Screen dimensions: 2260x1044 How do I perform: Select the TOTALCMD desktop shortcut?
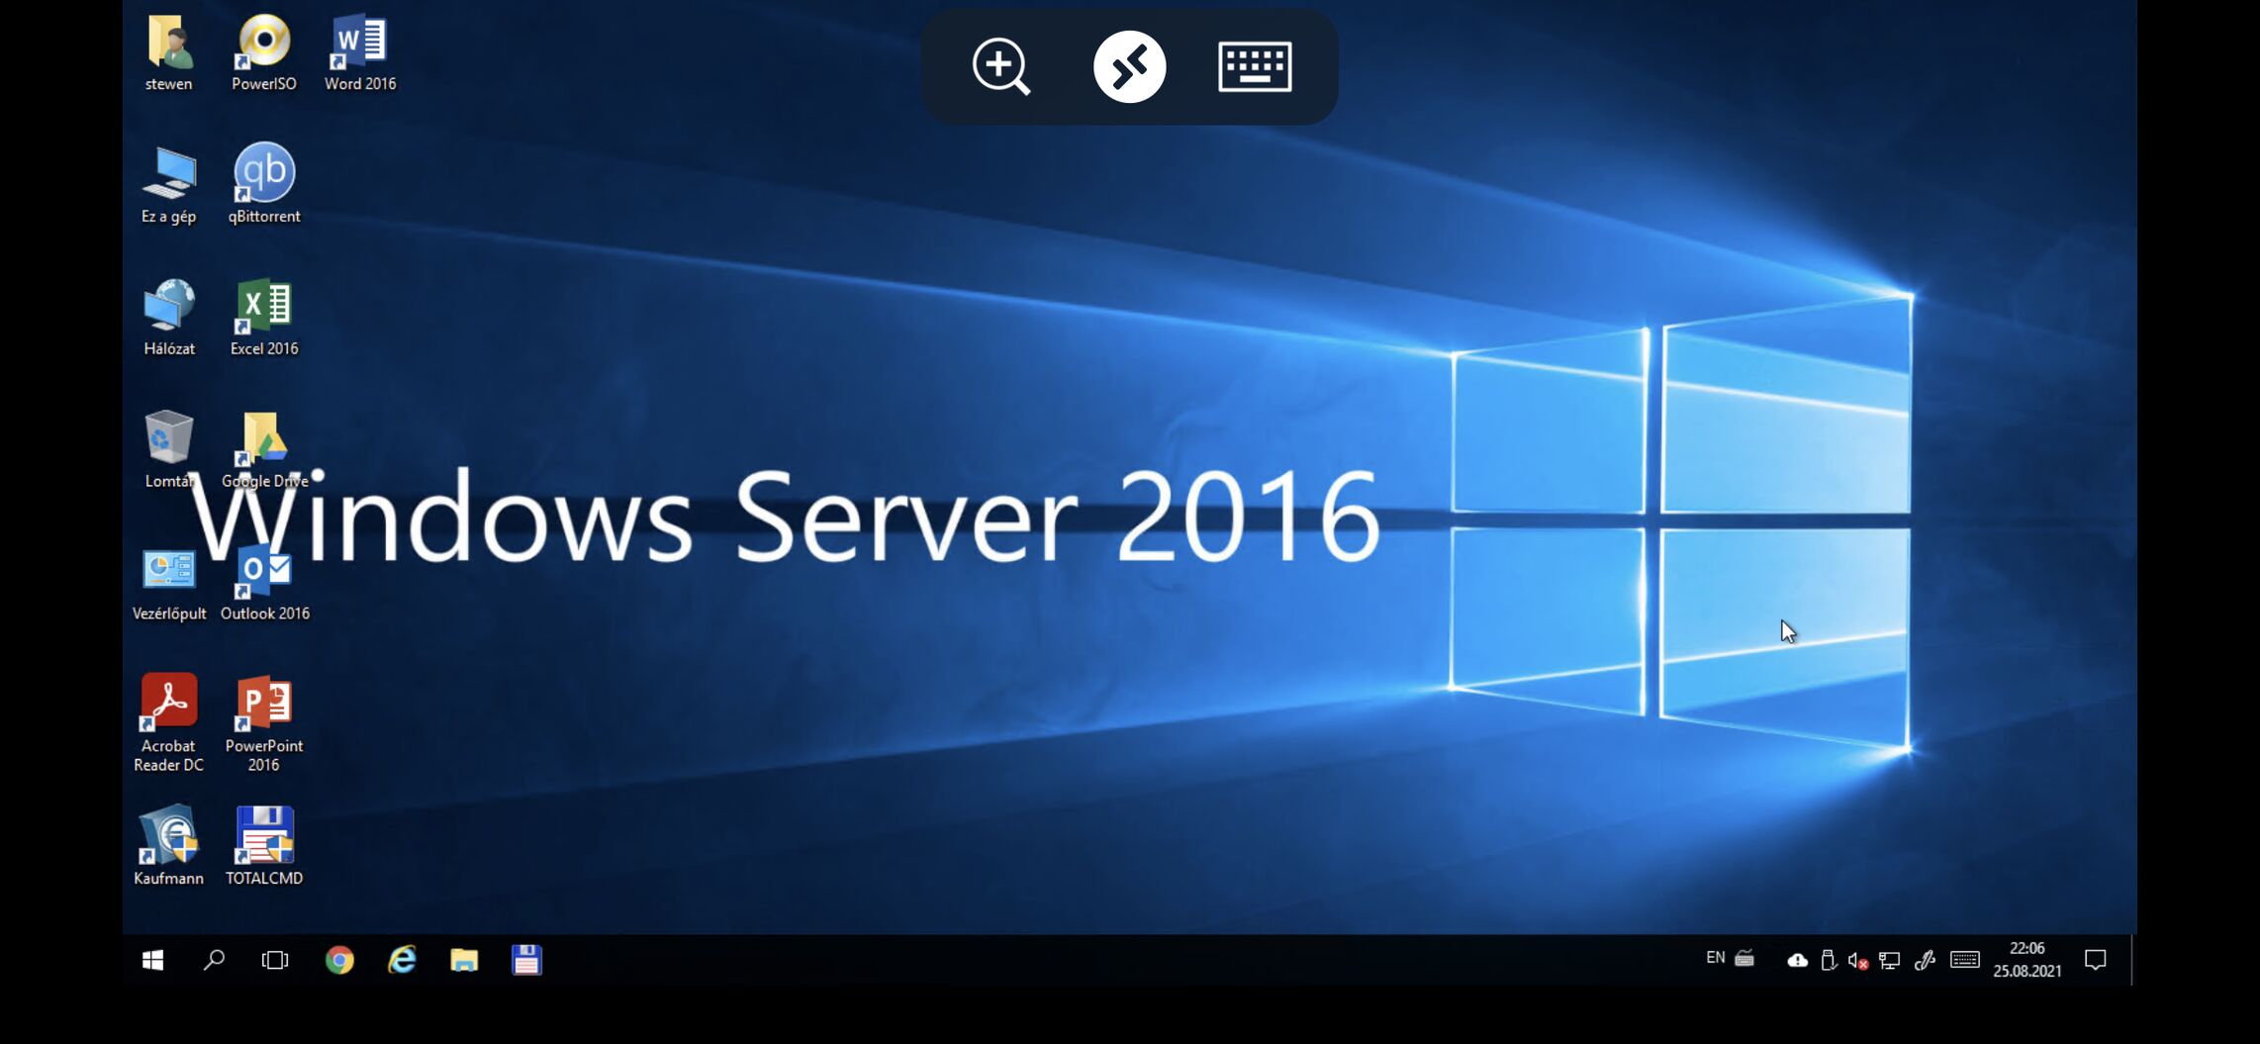(264, 846)
